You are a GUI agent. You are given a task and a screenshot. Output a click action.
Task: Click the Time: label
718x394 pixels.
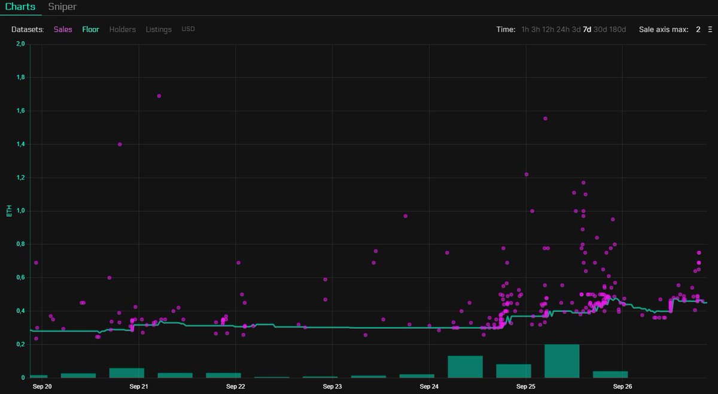506,29
